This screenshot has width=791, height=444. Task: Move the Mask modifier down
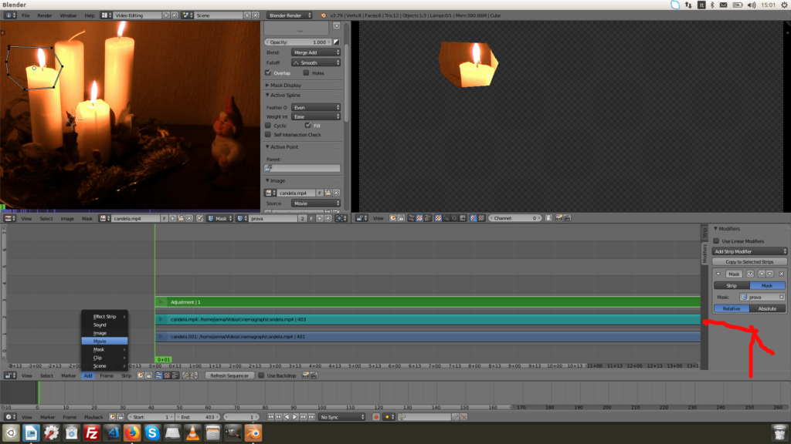click(770, 274)
